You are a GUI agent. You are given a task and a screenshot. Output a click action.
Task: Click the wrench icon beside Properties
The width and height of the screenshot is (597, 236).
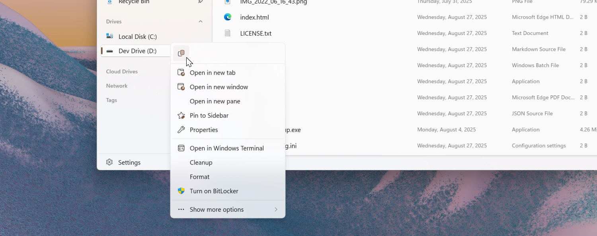tap(181, 130)
